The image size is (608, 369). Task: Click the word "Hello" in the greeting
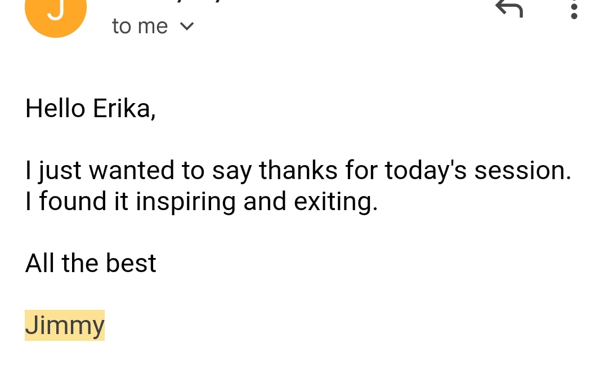[x=55, y=109]
